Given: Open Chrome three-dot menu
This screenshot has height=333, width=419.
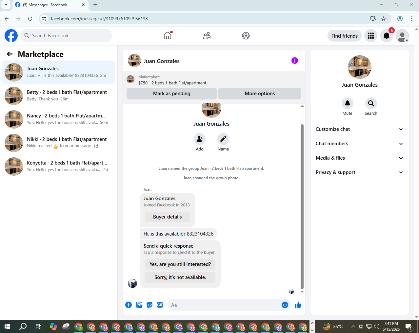Looking at the screenshot, I should click(412, 19).
